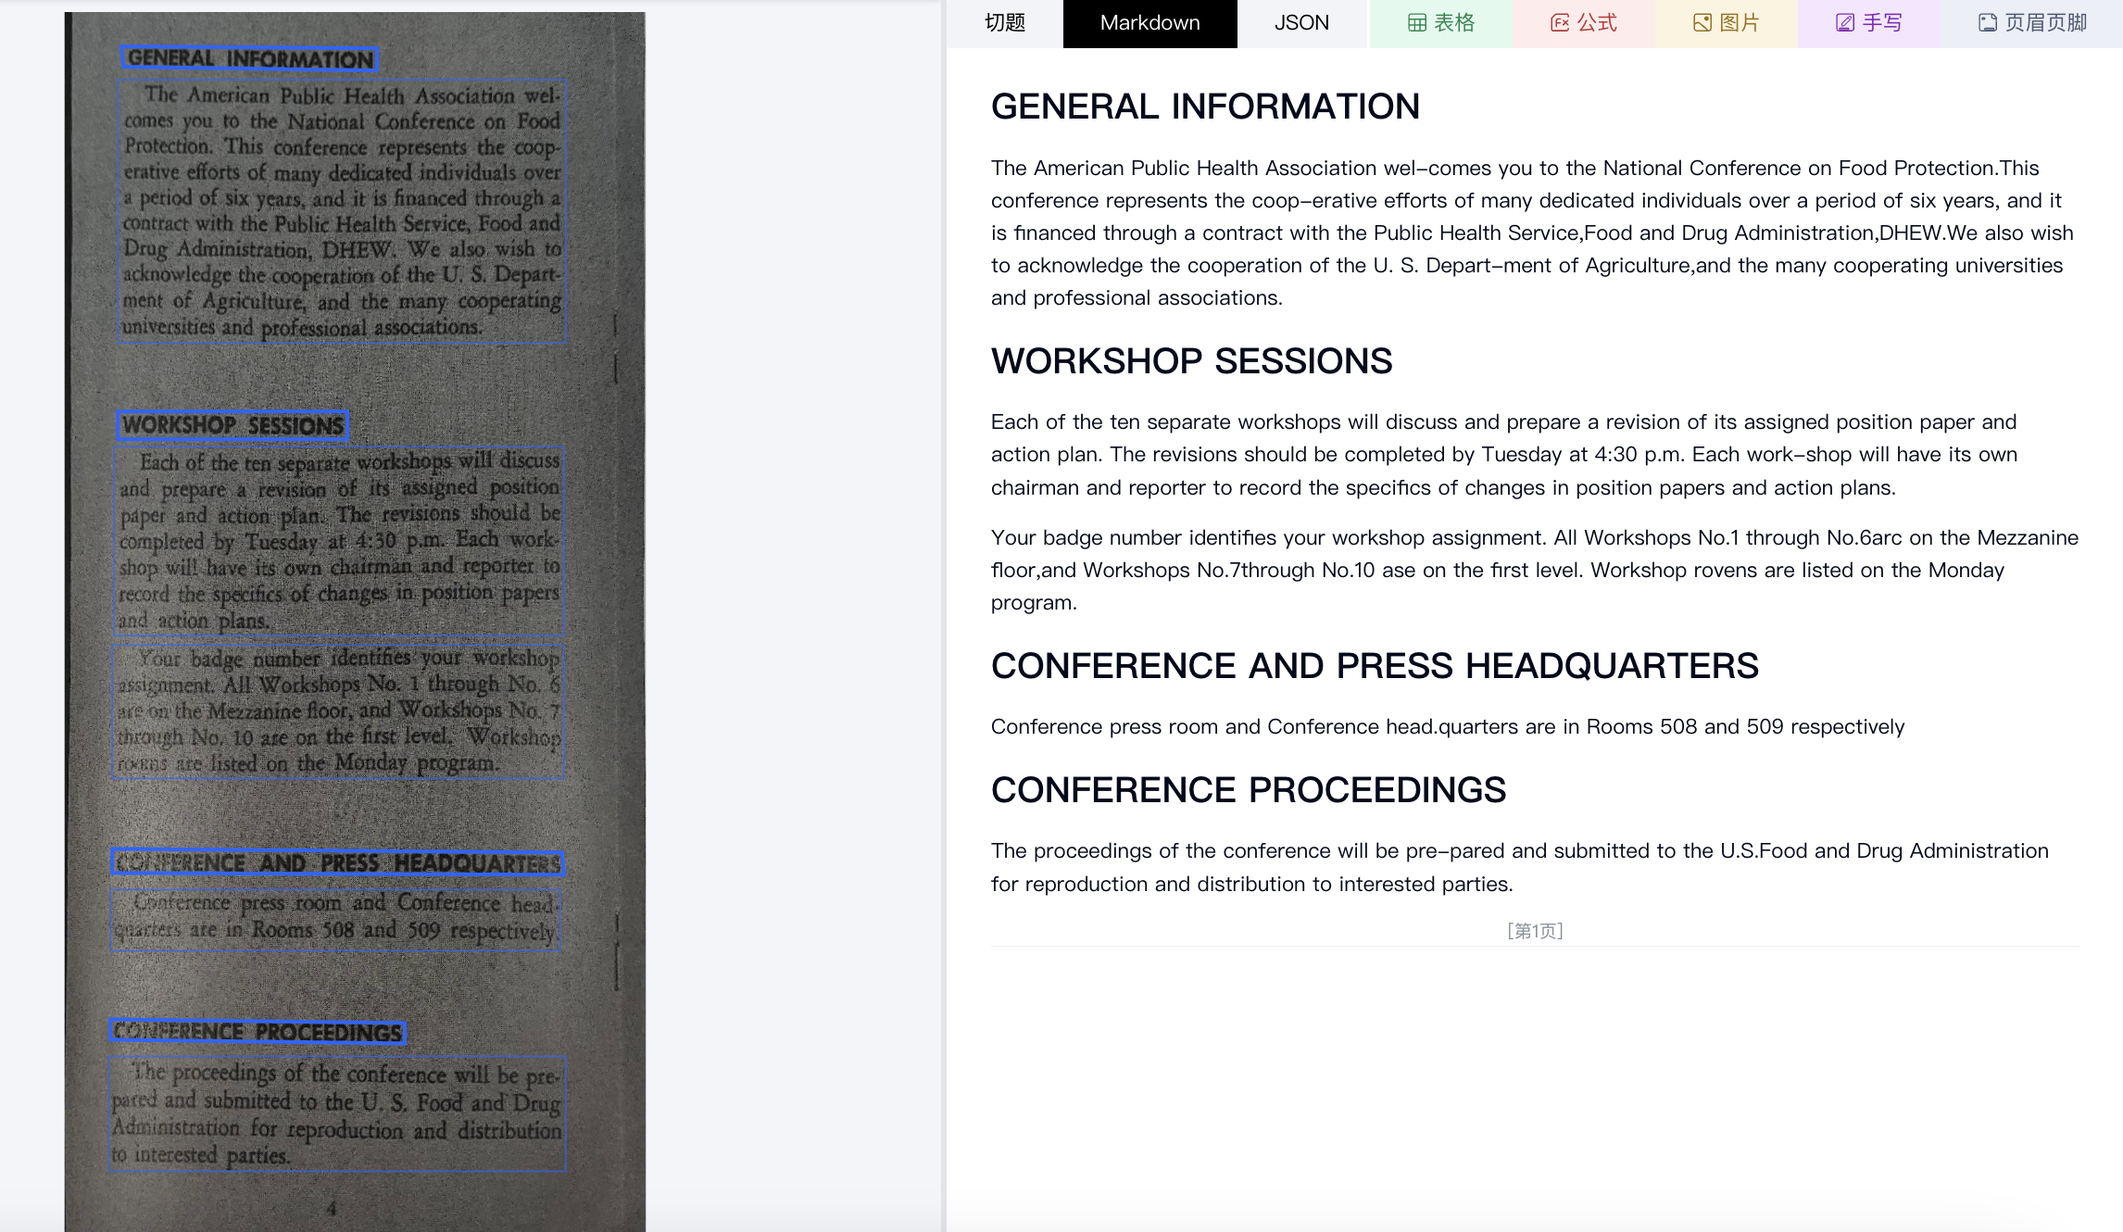The image size is (2123, 1232).
Task: Click the page icon in 页眉页脚 tab
Action: (1988, 23)
